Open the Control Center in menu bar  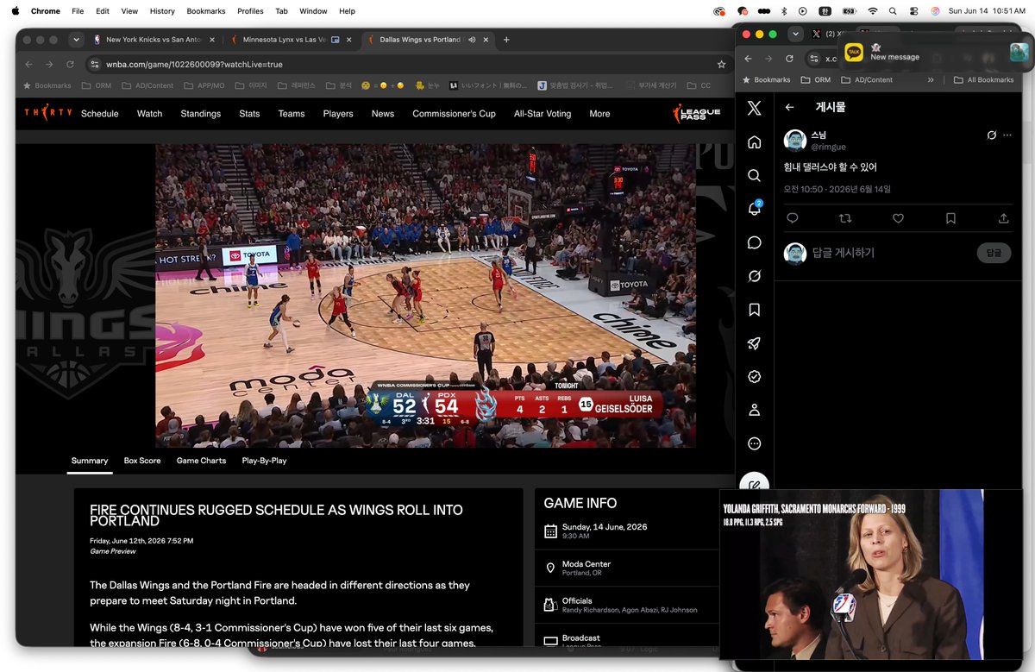pyautogui.click(x=915, y=11)
